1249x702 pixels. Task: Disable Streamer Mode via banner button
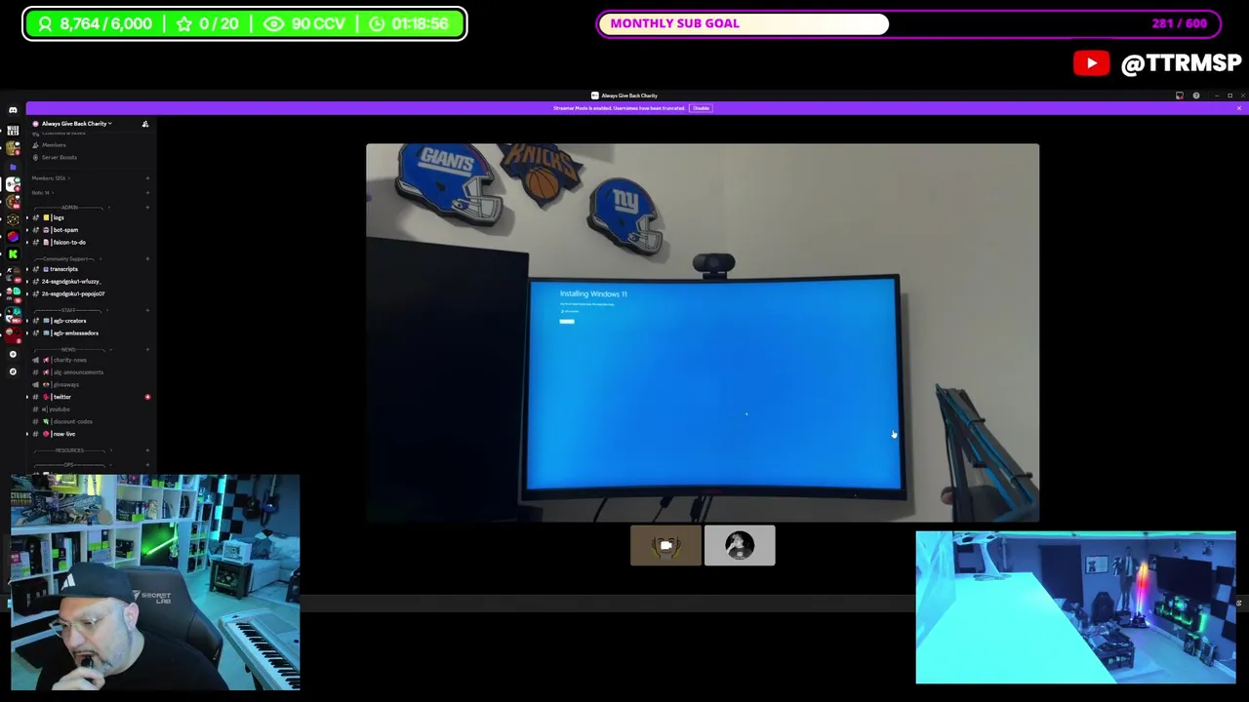point(701,108)
